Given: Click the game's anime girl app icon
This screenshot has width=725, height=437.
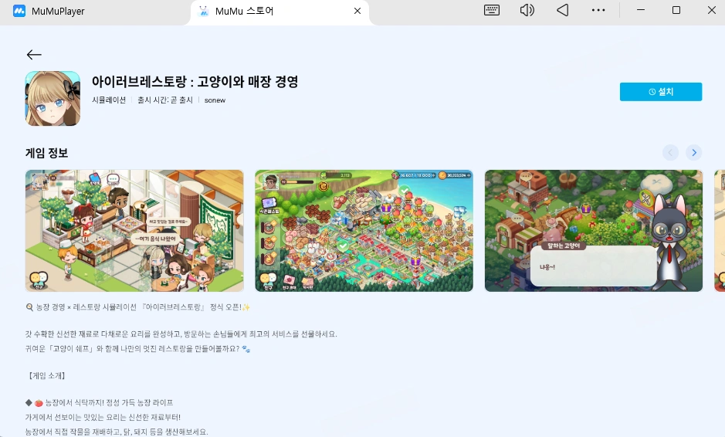Looking at the screenshot, I should (x=53, y=99).
